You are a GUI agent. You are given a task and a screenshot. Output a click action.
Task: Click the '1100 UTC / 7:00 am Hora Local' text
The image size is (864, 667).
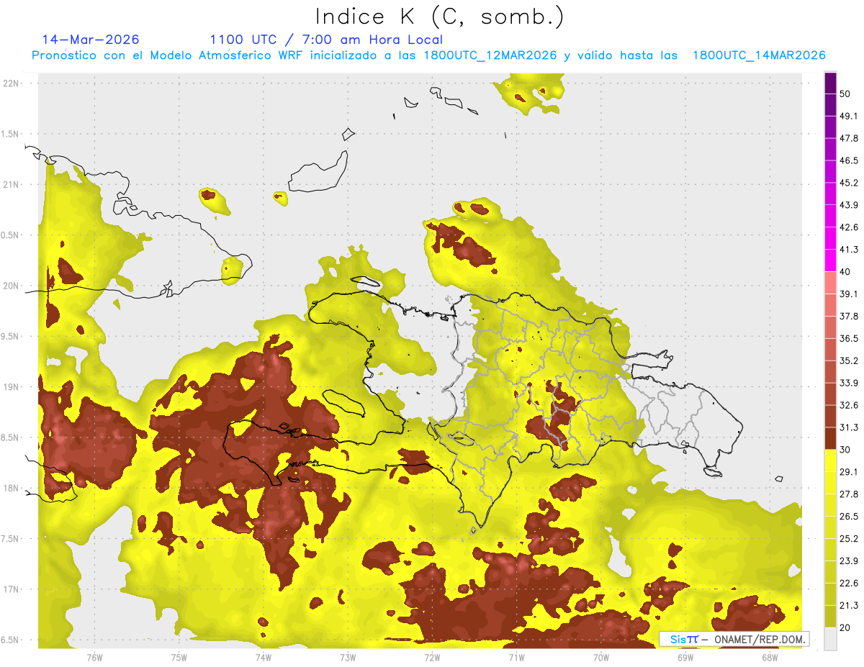tap(326, 40)
